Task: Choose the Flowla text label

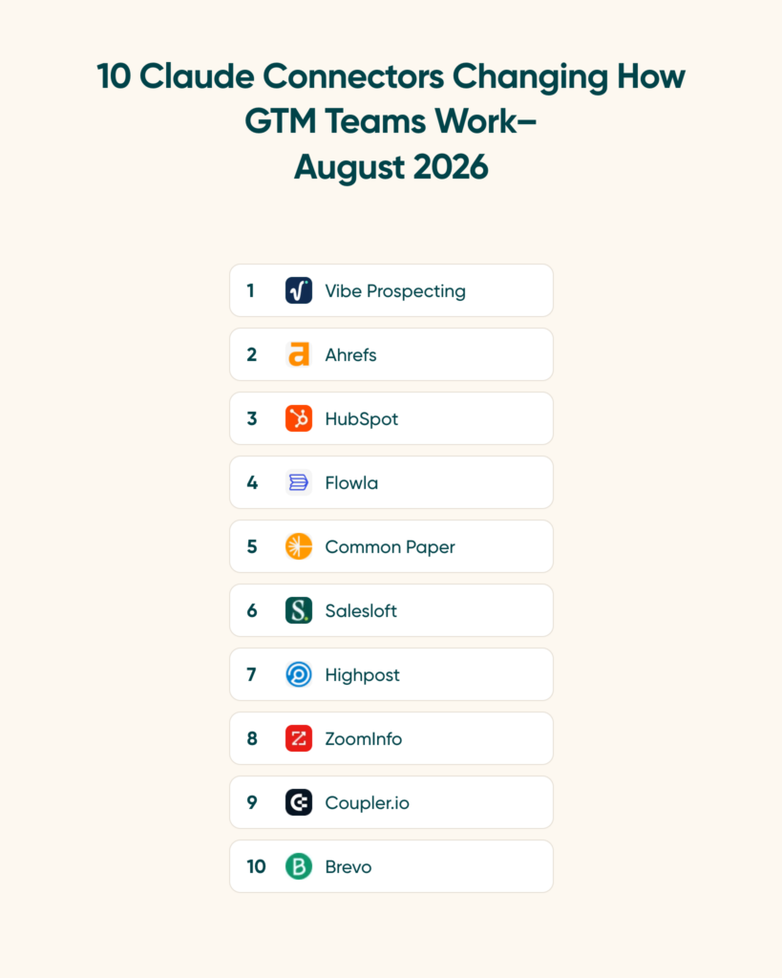Action: pyautogui.click(x=351, y=482)
